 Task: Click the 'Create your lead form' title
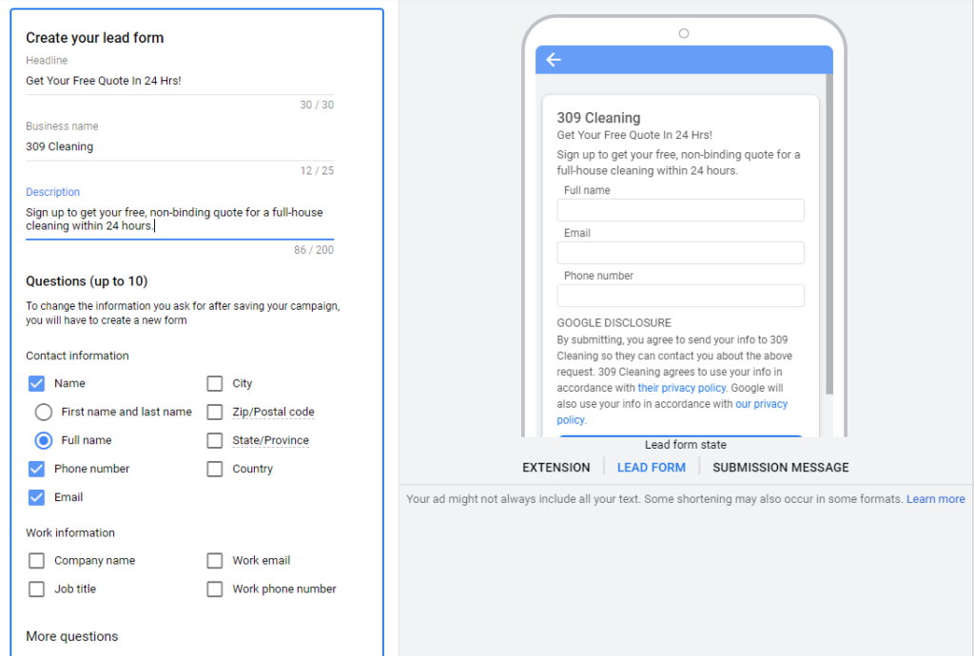[x=94, y=38]
